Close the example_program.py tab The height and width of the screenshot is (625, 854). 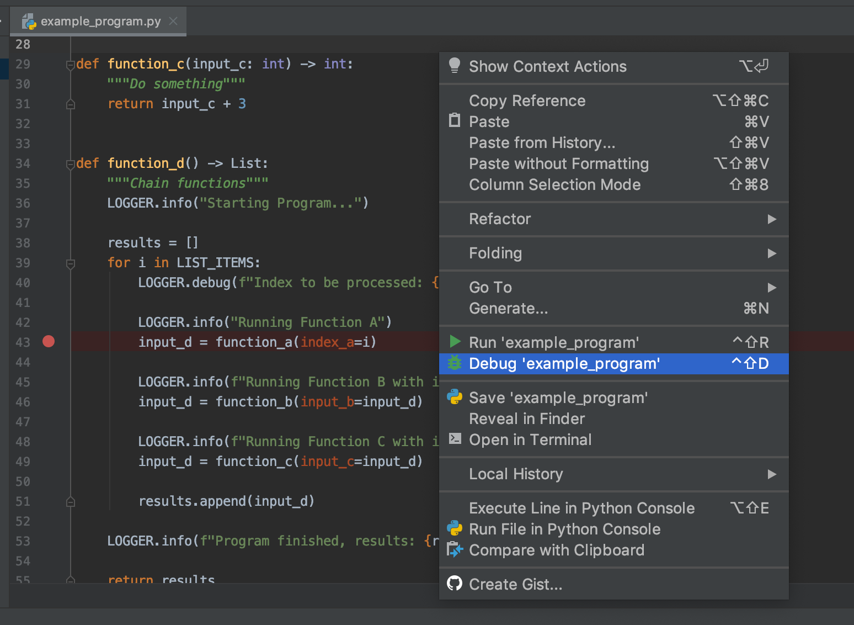coord(173,21)
